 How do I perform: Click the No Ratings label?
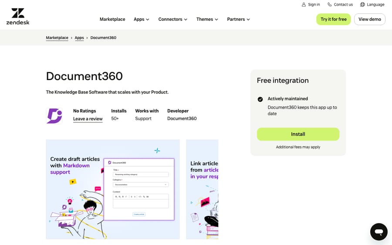pos(84,111)
